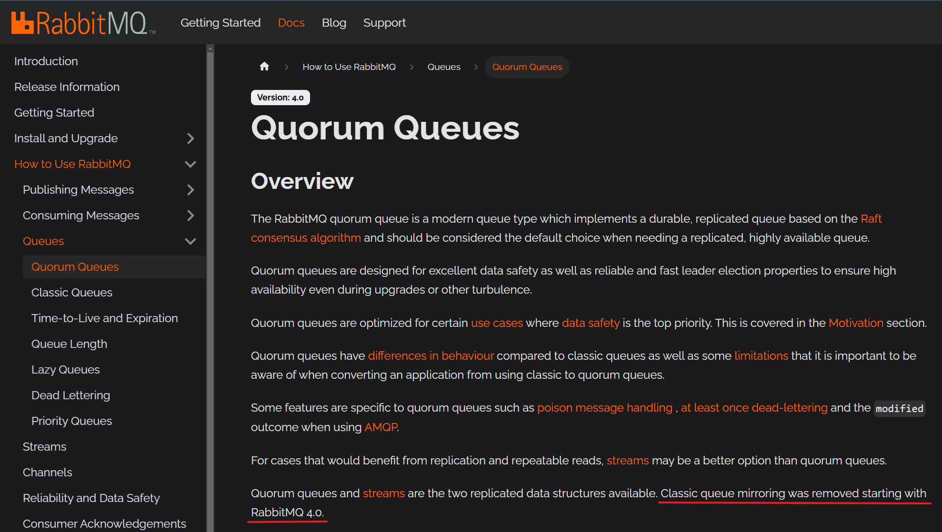The width and height of the screenshot is (942, 532).
Task: Open Time-to-Live and Expiration page
Action: 105,318
